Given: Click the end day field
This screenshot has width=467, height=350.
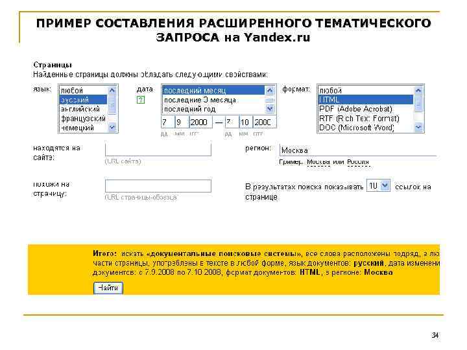Looking at the screenshot, I should [x=232, y=122].
